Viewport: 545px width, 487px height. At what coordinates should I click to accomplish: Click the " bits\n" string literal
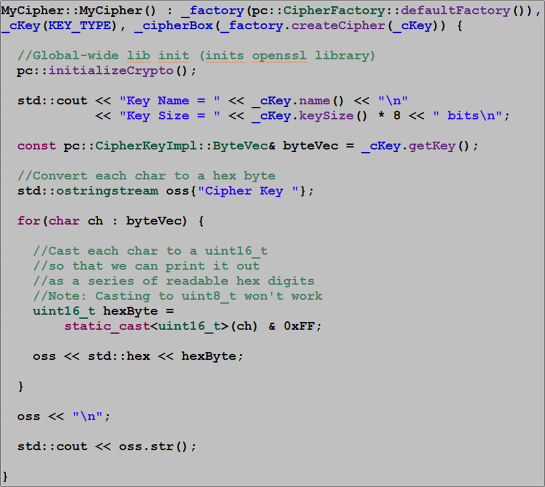(x=467, y=116)
